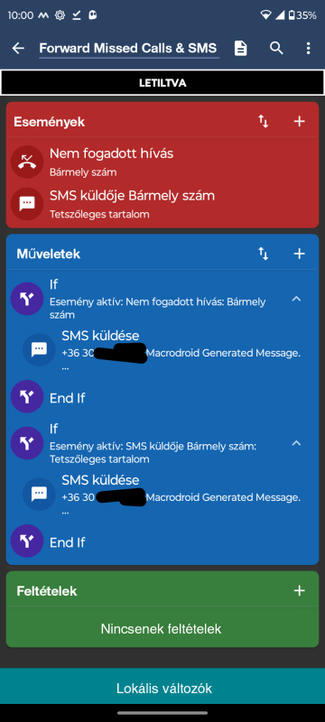Open the macro description document icon
The width and height of the screenshot is (325, 722).
pos(240,48)
